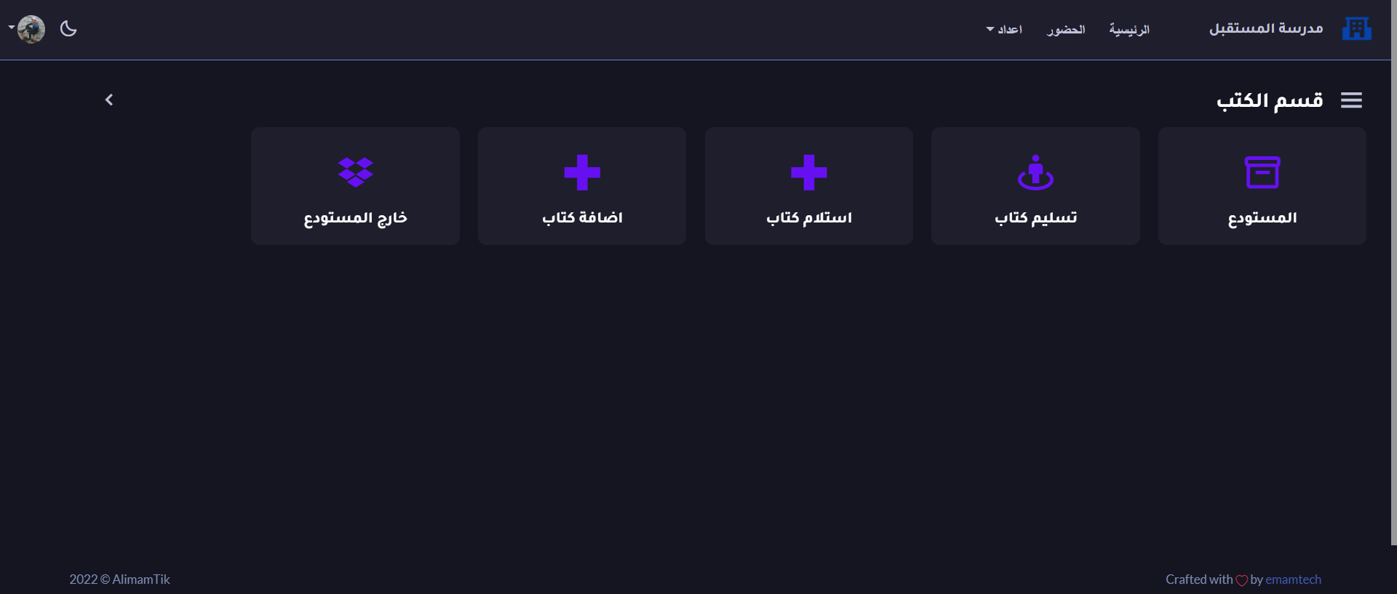Click the مدرسة المستقبل school name link
This screenshot has height=594, width=1397.
pos(1266,29)
